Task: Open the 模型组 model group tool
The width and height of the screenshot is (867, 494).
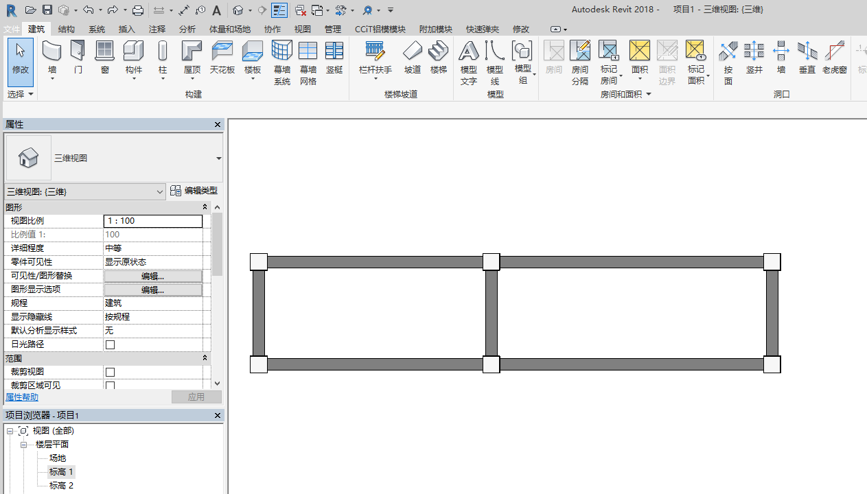Action: [x=523, y=62]
